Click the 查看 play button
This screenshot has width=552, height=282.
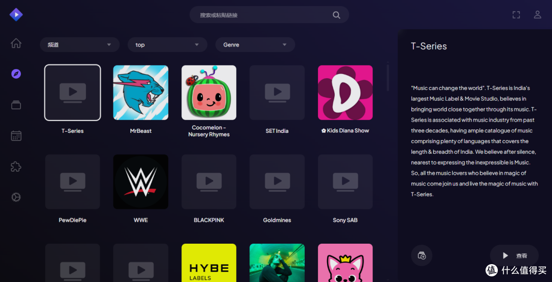click(x=514, y=255)
